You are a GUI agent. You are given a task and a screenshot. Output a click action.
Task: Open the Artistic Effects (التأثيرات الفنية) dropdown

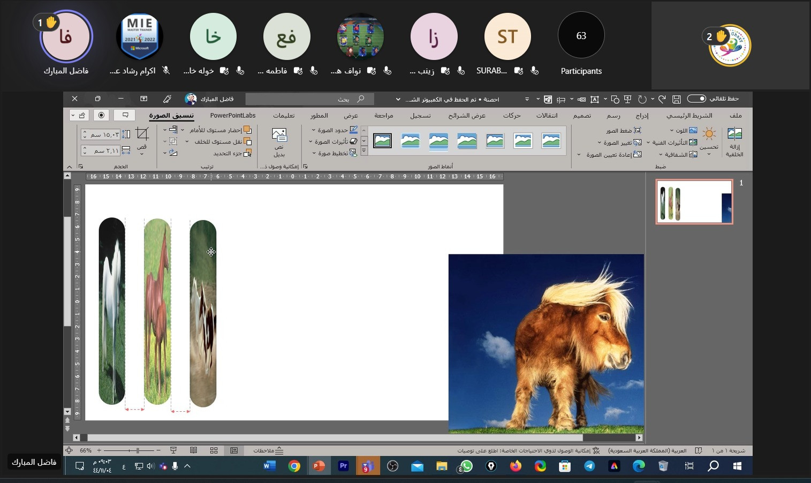[672, 142]
